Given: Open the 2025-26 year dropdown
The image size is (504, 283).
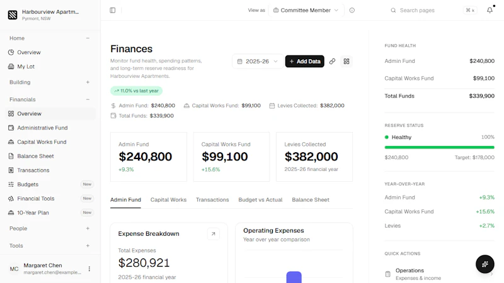Looking at the screenshot, I should click(x=258, y=61).
